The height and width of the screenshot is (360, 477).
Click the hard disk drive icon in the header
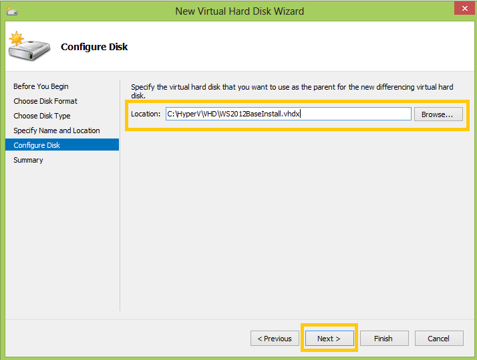coord(29,46)
